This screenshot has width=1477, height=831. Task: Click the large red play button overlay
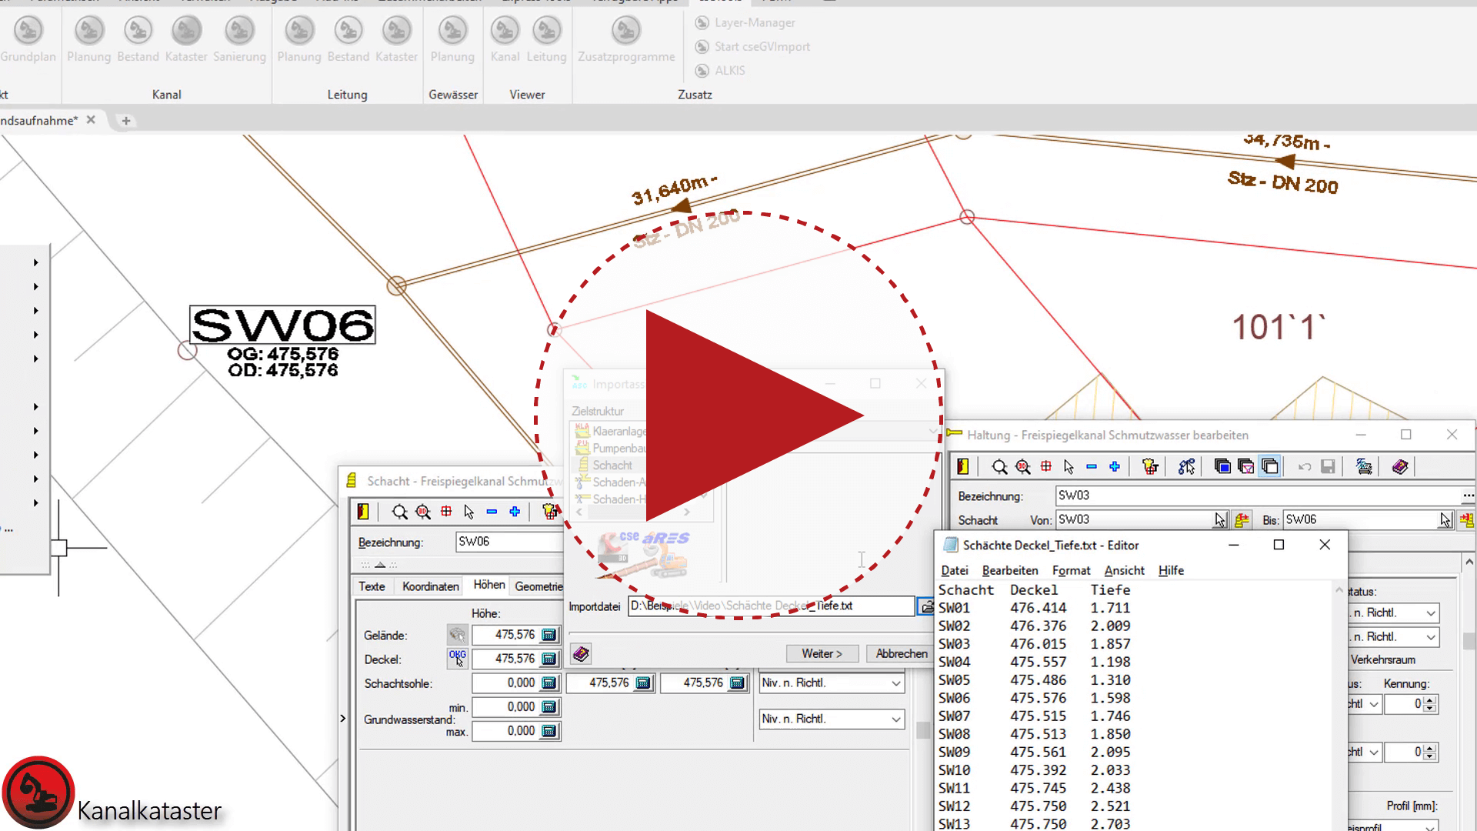(x=738, y=415)
